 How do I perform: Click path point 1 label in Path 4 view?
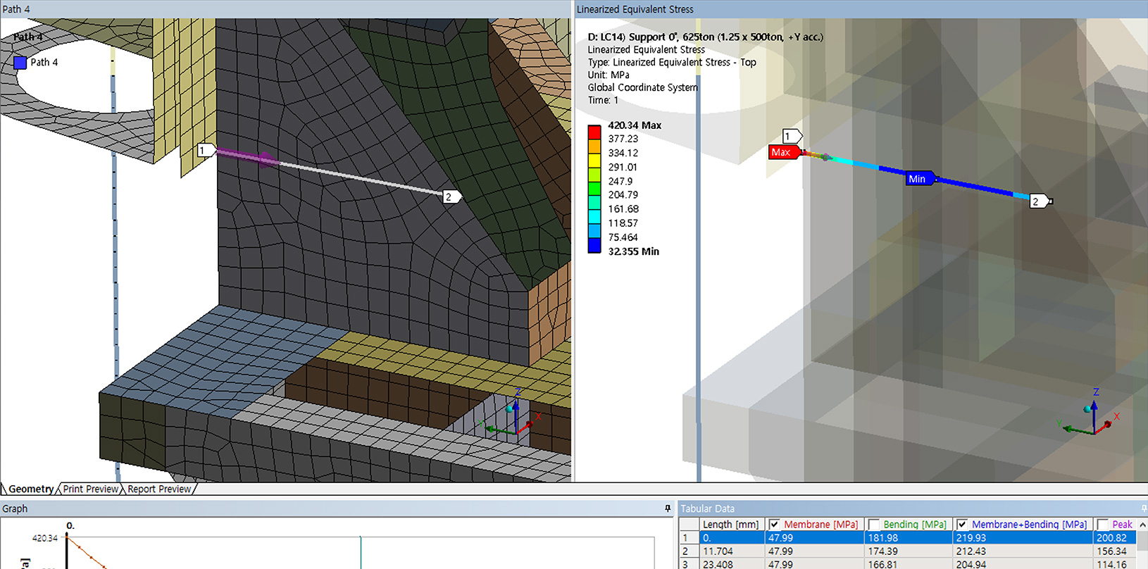(x=206, y=150)
